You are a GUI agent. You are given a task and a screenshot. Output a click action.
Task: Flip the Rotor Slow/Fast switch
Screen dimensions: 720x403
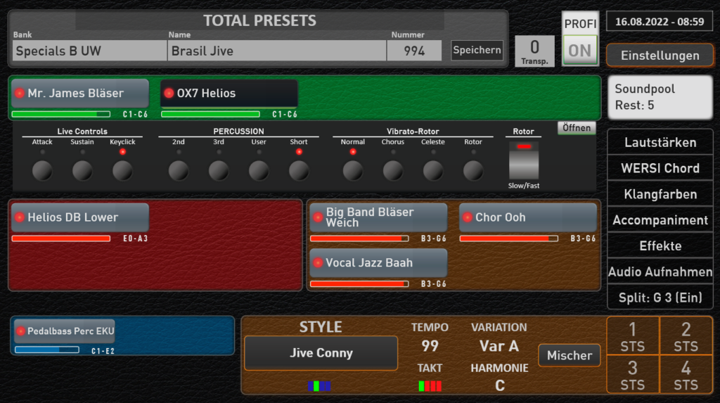click(523, 161)
